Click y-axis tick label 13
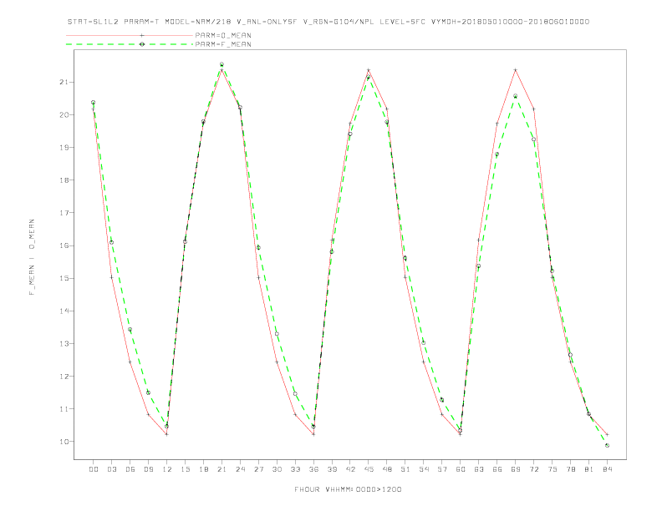 coord(64,344)
